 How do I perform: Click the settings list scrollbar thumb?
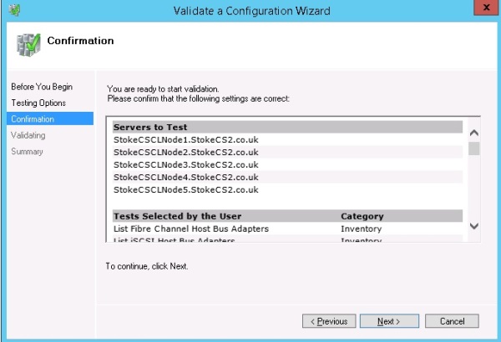click(474, 148)
